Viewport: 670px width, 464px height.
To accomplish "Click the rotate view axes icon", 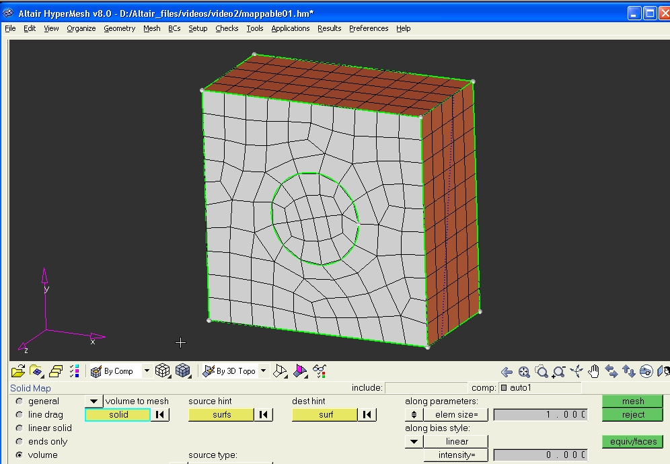I will (576, 371).
